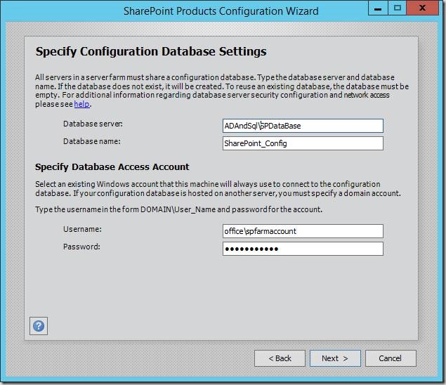The height and width of the screenshot is (385, 446).
Task: Go back with the < Back button
Action: [x=280, y=358]
